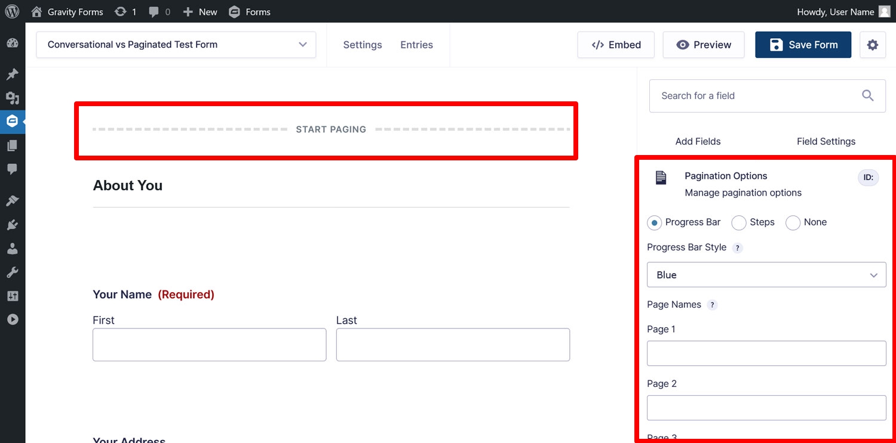This screenshot has width=896, height=443.
Task: Open the form switcher dropdown
Action: point(176,45)
